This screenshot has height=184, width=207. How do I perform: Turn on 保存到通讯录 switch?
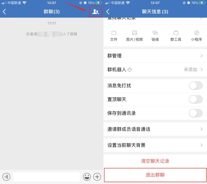(x=196, y=113)
